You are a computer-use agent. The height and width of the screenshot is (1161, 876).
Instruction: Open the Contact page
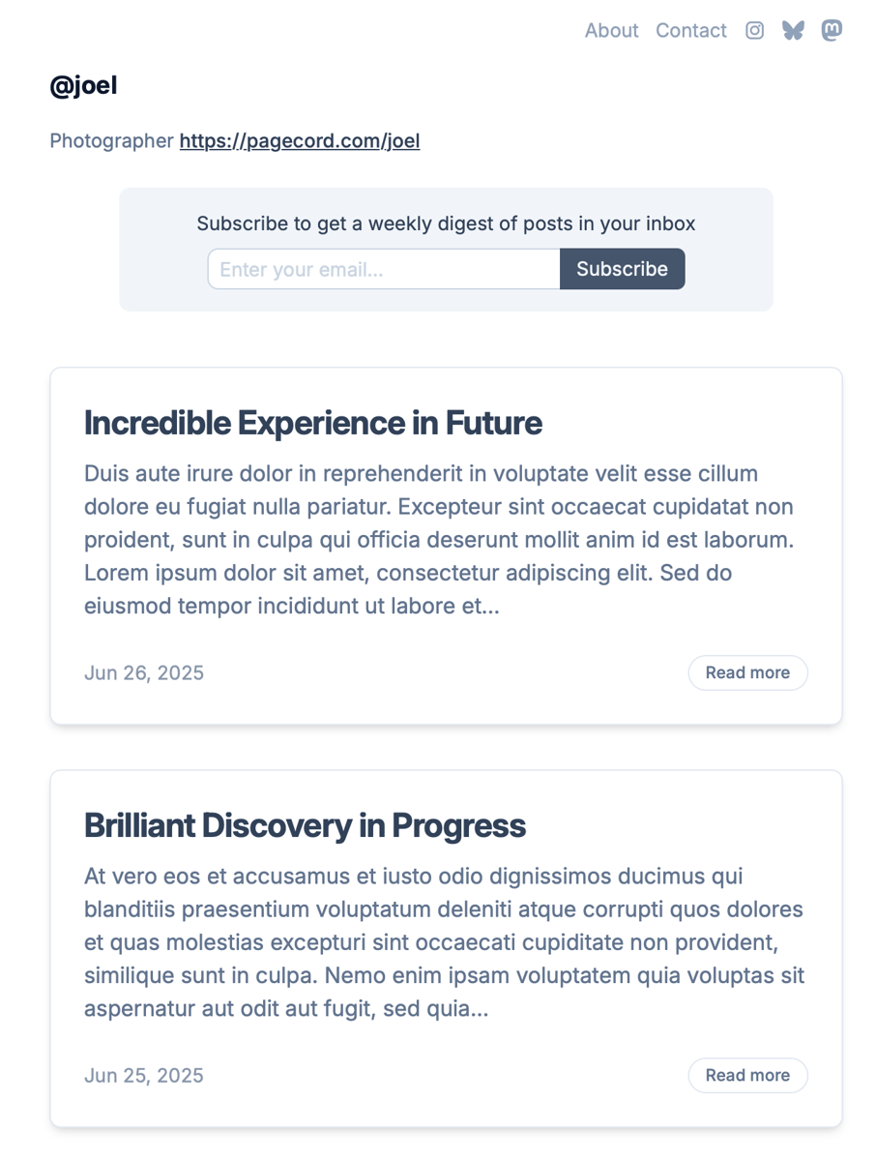(690, 31)
